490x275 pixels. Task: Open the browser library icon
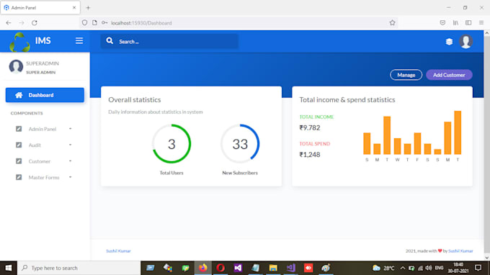455,22
